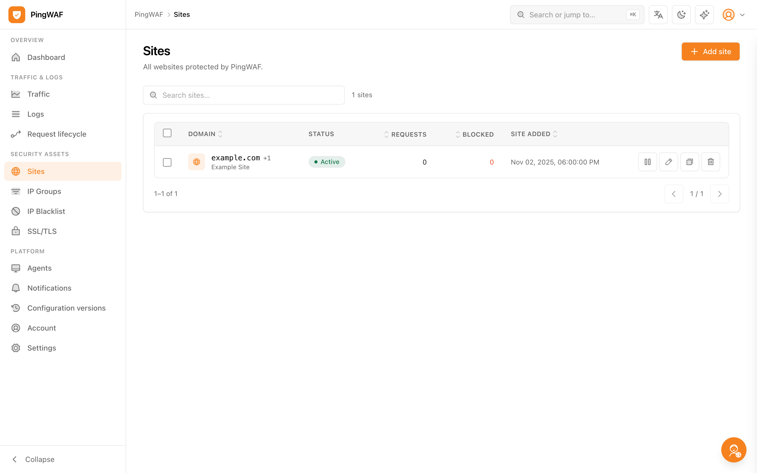
Task: Focus the Search sites field
Action: coord(244,95)
